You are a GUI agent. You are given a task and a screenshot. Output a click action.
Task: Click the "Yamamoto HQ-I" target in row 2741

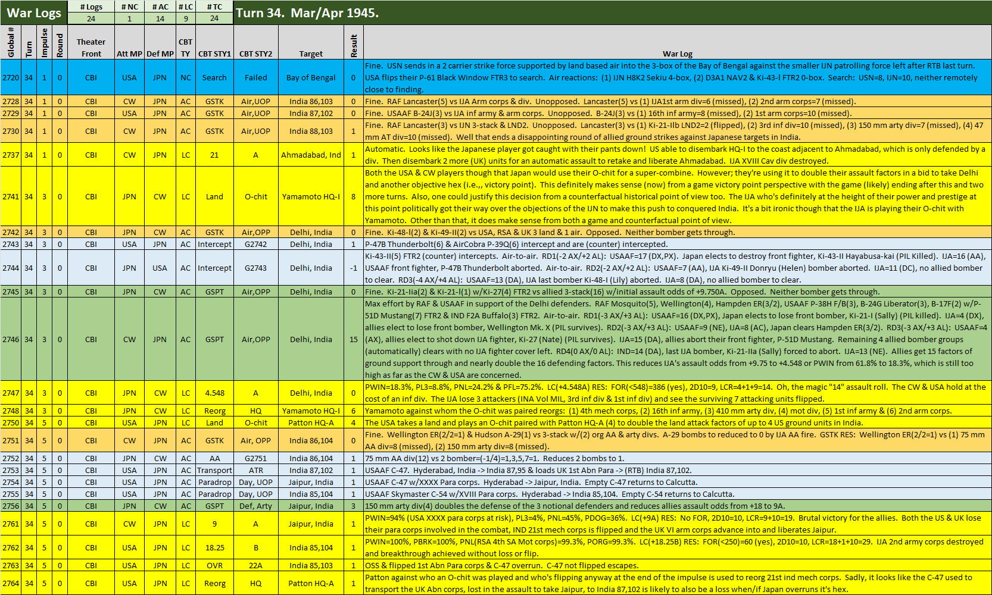(311, 196)
